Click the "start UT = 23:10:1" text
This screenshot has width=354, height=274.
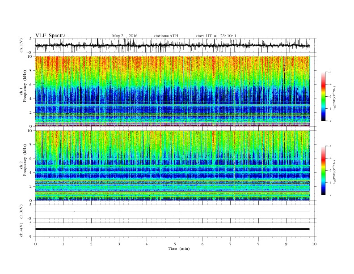tap(216, 36)
